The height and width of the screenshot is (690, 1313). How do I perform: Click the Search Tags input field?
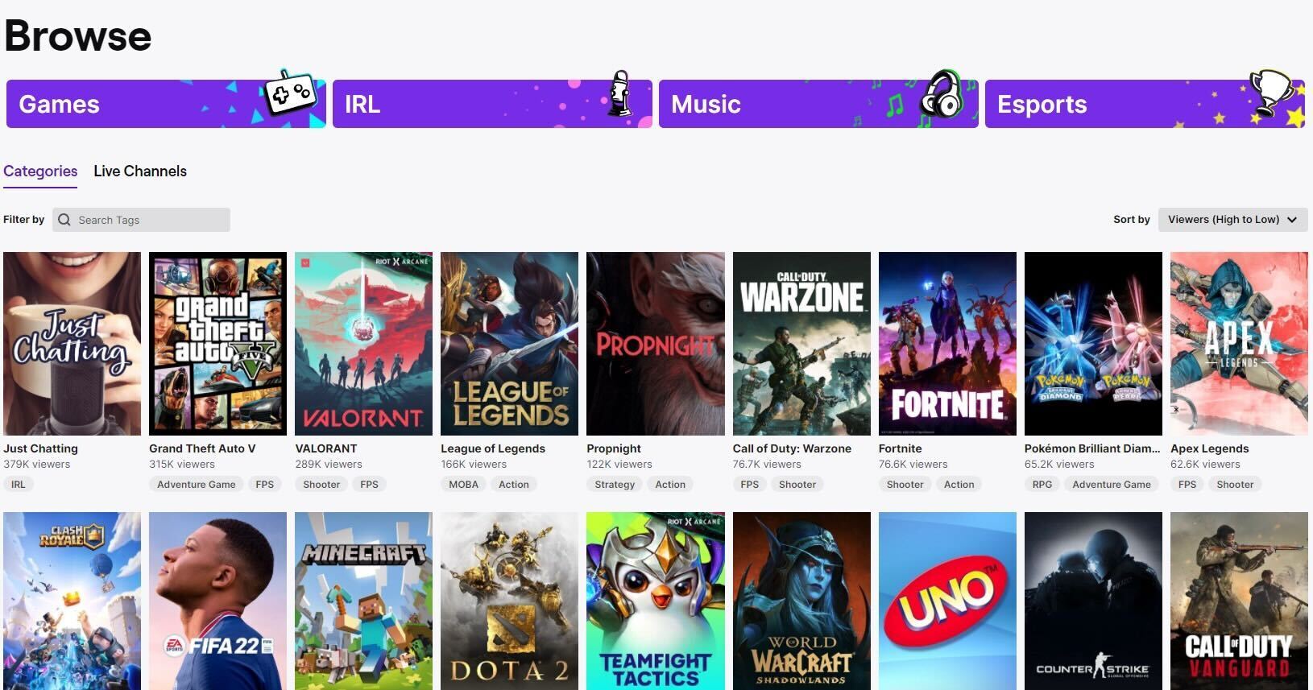(141, 220)
